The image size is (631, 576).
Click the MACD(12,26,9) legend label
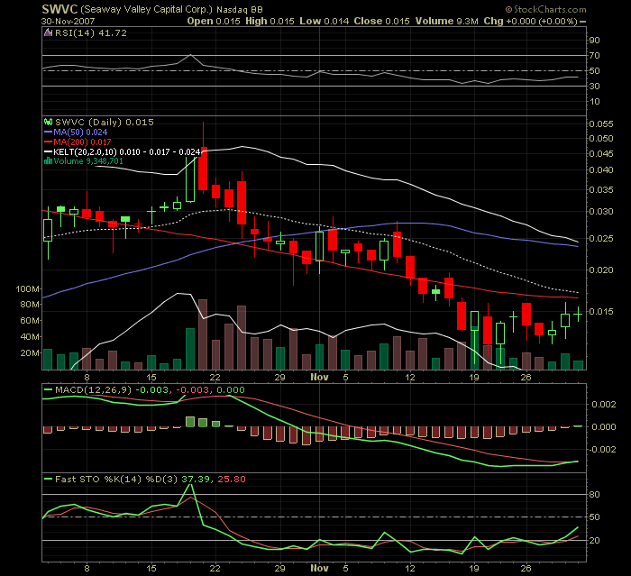(93, 389)
